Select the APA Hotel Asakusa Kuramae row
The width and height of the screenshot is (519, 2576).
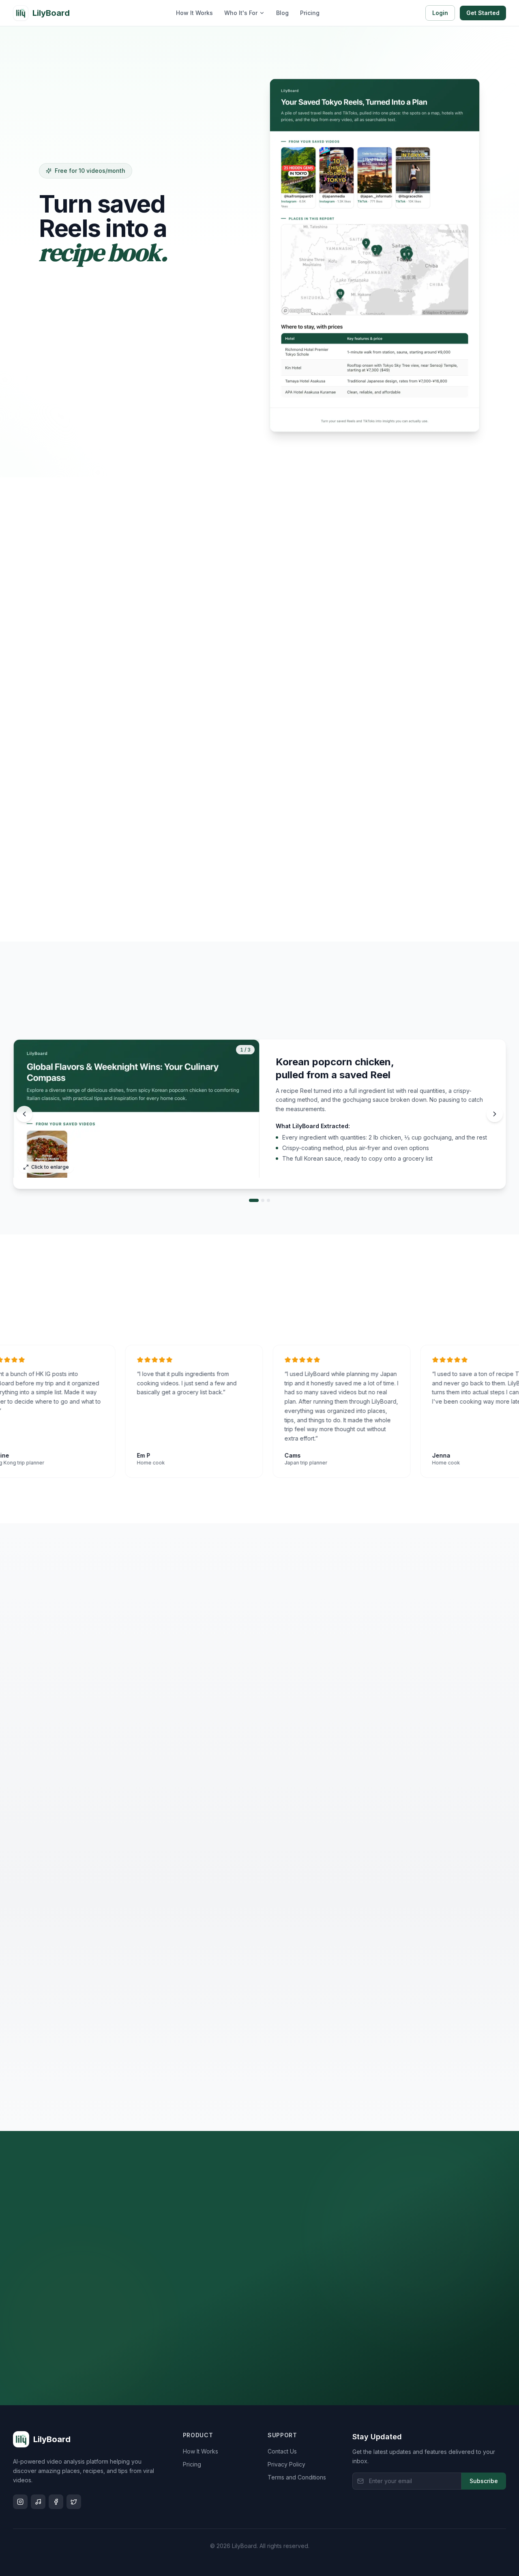(x=374, y=392)
